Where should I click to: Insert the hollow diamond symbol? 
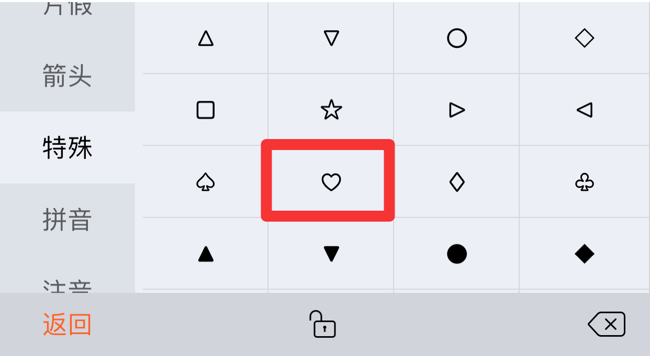point(584,38)
